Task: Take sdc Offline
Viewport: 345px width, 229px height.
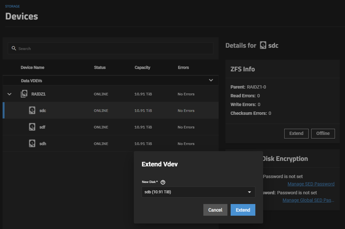Action: pos(323,133)
